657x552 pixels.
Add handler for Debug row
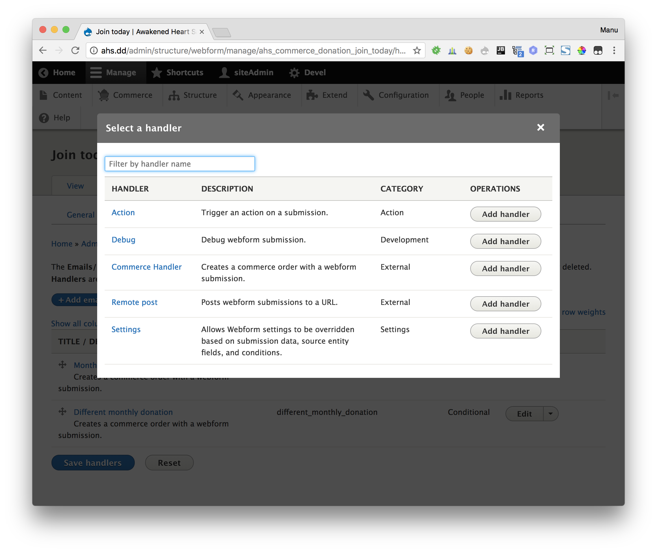pos(505,241)
